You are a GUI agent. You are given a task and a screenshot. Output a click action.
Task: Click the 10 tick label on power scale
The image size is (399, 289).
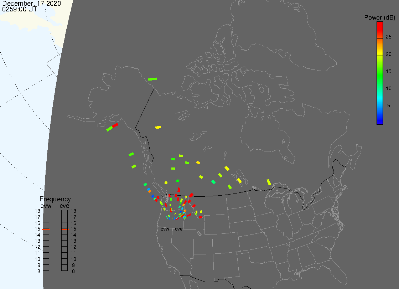[389, 88]
